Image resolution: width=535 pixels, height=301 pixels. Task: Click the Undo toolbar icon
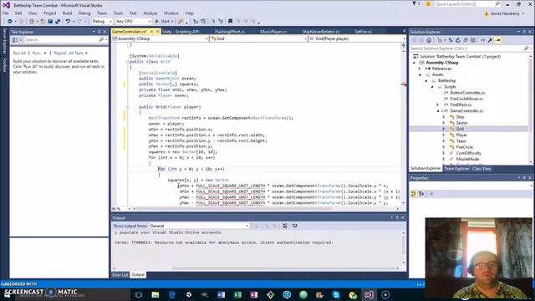click(x=68, y=21)
